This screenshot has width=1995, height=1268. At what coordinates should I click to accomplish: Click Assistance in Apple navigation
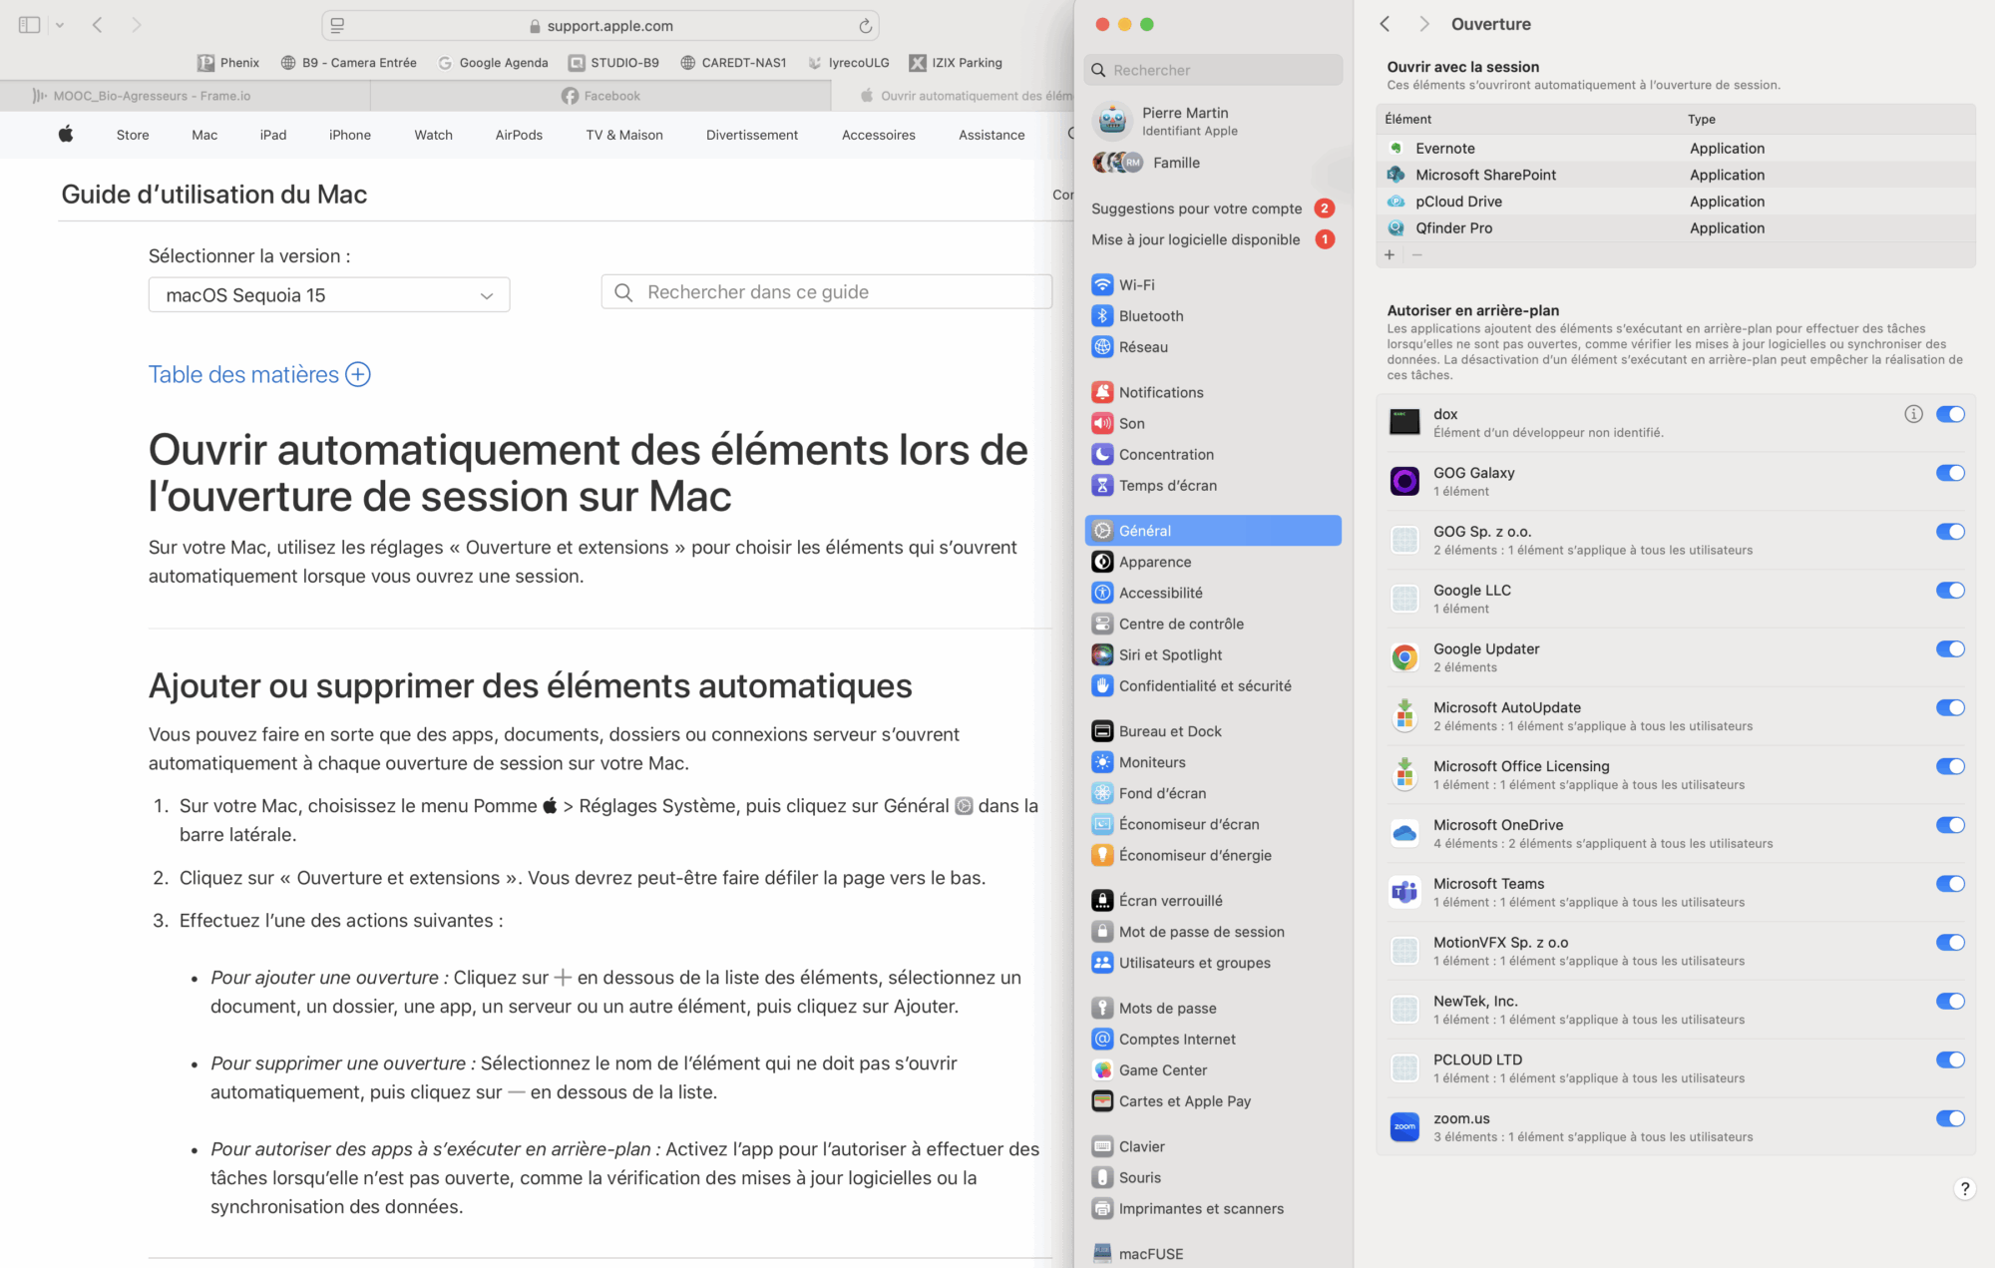point(992,135)
